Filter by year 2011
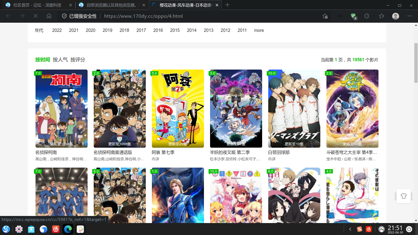418x235 pixels. (x=242, y=30)
